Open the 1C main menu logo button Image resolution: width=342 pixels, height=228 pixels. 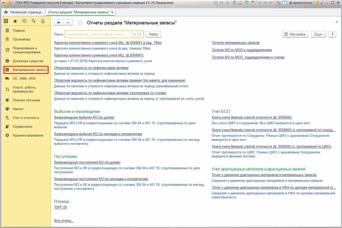coord(4,3)
